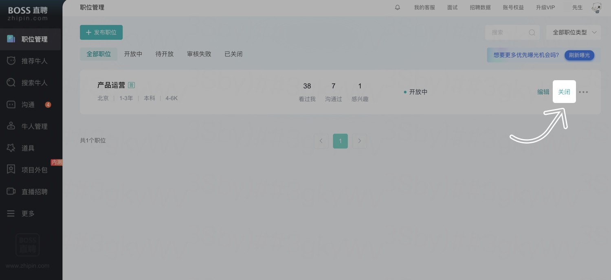Switch to the 待开放 tab
Image resolution: width=611 pixels, height=280 pixels.
[x=165, y=54]
